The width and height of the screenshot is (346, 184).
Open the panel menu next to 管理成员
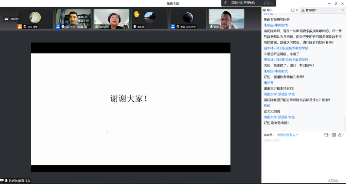(x=342, y=10)
